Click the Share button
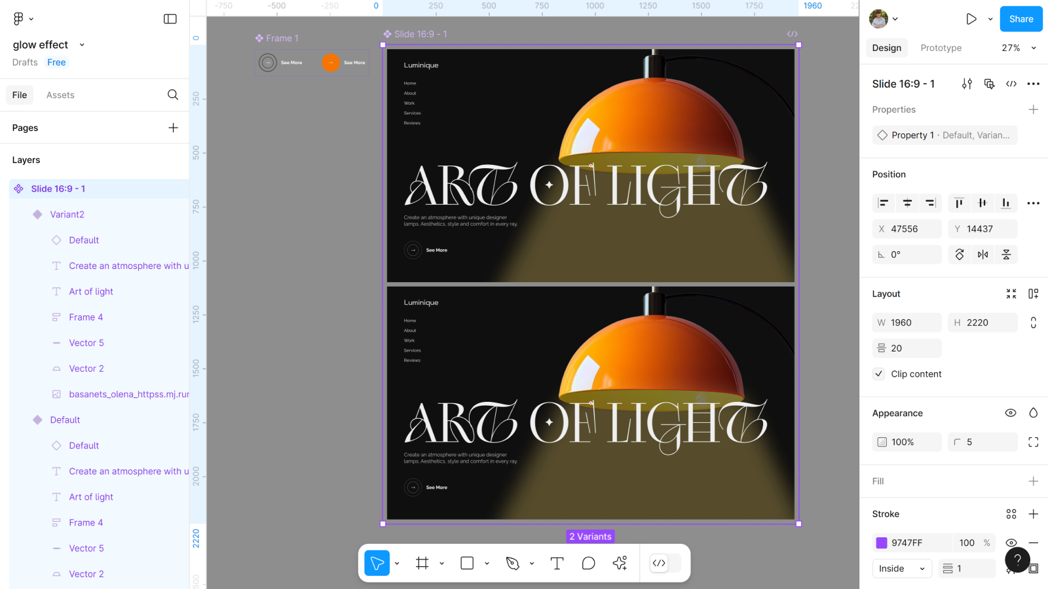This screenshot has height=589, width=1048. [1020, 19]
